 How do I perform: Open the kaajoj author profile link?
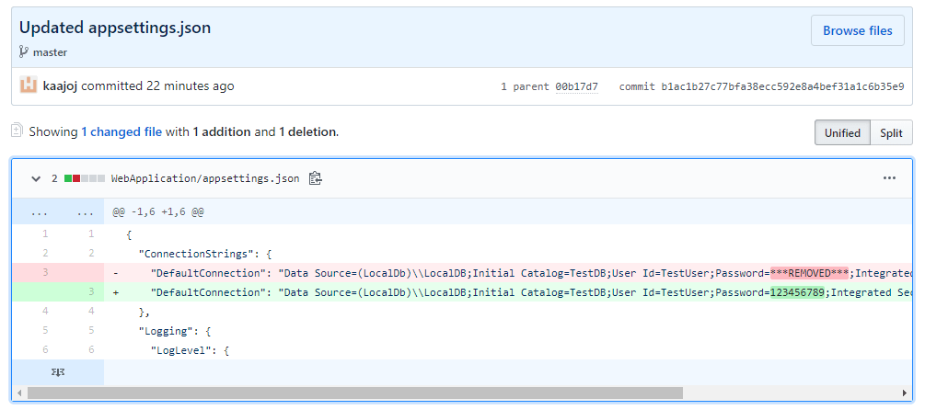click(x=60, y=86)
